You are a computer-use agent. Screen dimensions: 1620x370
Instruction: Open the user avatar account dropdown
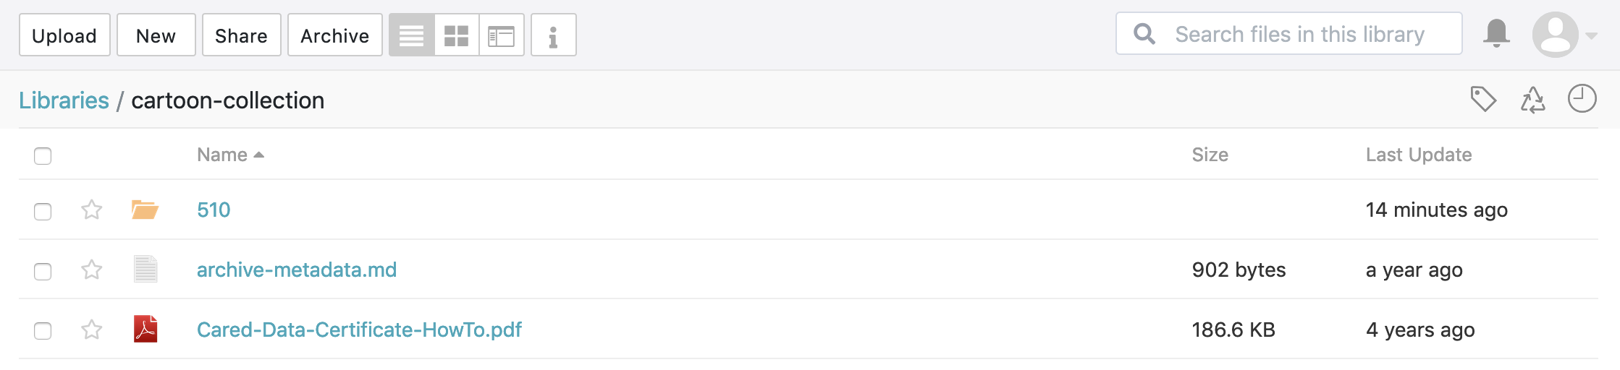(1564, 35)
